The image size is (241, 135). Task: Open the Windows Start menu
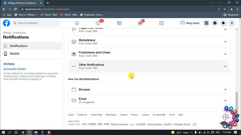point(3,132)
